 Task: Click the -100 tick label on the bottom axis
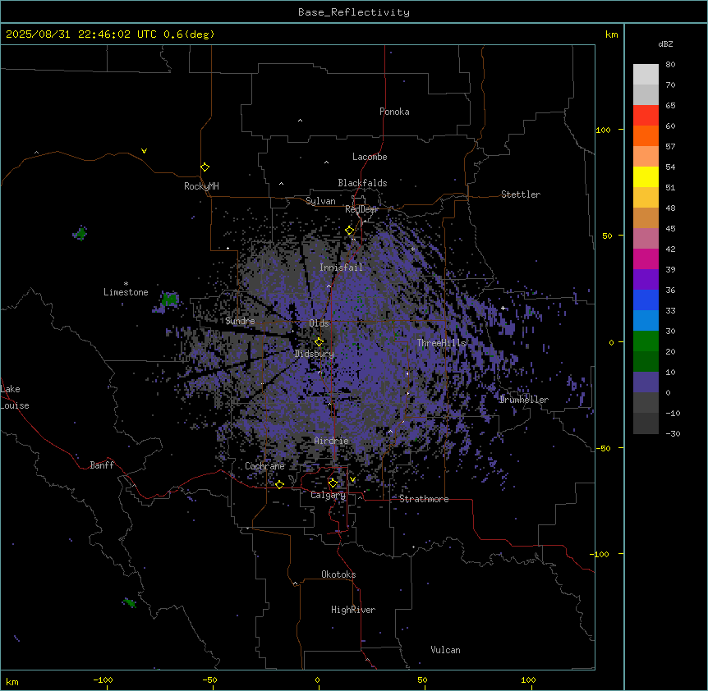103,680
